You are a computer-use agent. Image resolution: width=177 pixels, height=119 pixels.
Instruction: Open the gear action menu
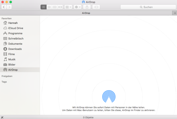click(x=78, y=7)
